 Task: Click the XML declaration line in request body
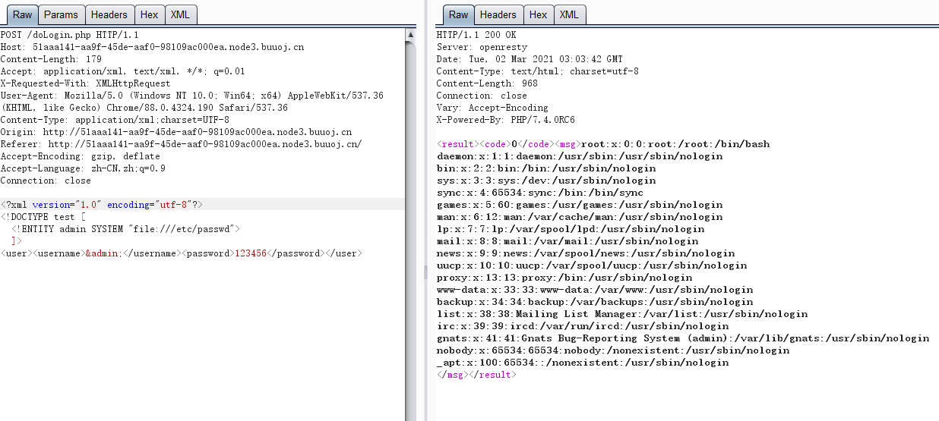point(102,205)
